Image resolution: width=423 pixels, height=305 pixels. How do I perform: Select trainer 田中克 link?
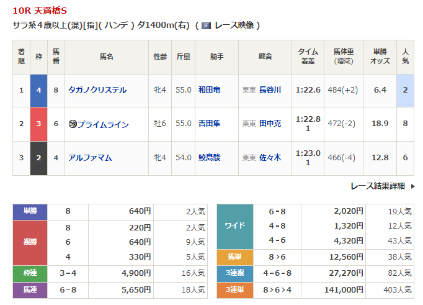(x=270, y=124)
